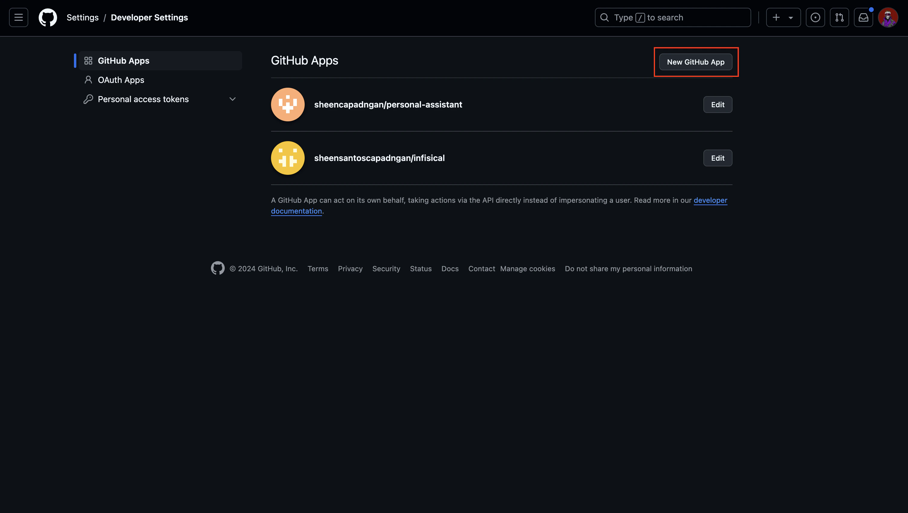Screen dimensions: 908x513
Task: Click the Developer Settings breadcrumb
Action: [149, 17]
